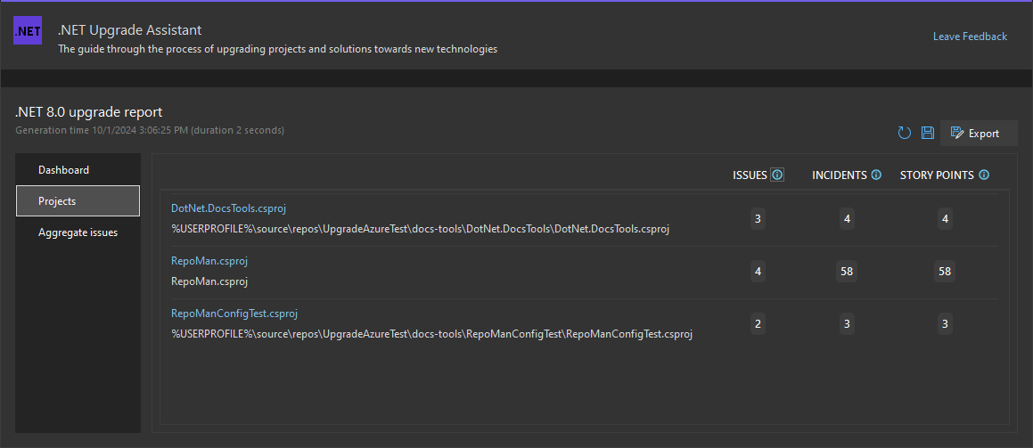Viewport: 1033px width, 448px height.
Task: Show info for the STORY POINTS column
Action: click(984, 175)
